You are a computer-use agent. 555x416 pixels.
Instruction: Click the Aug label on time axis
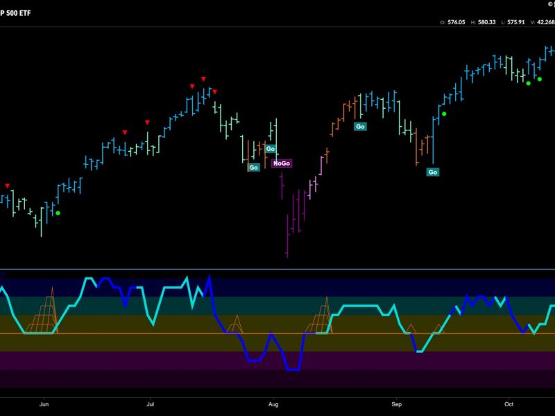[273, 404]
